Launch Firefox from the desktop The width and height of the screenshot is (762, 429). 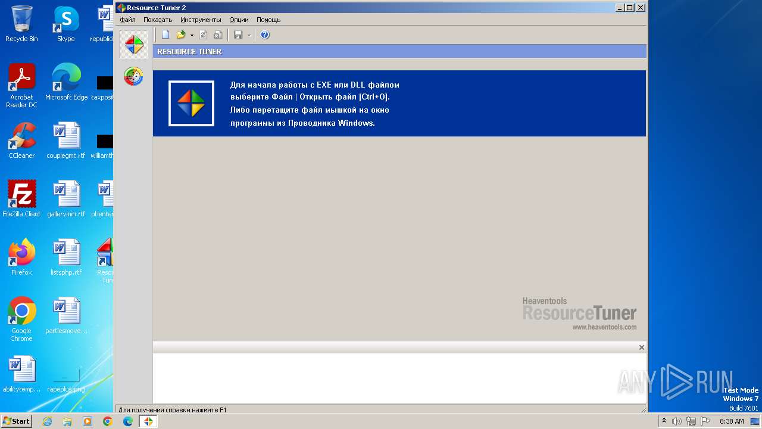click(x=21, y=257)
